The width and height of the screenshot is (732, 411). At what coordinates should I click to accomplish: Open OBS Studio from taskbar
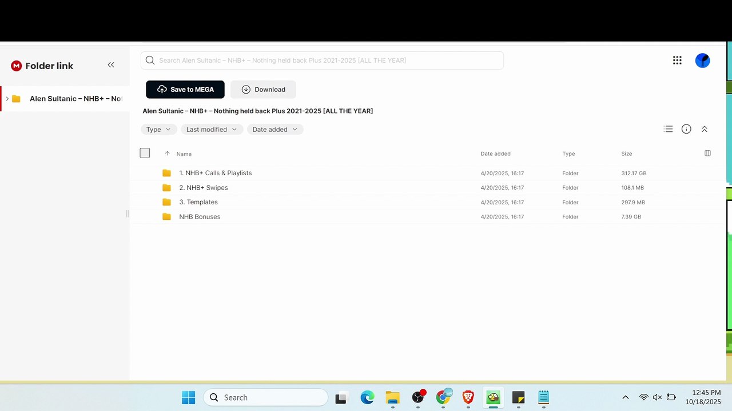point(419,397)
